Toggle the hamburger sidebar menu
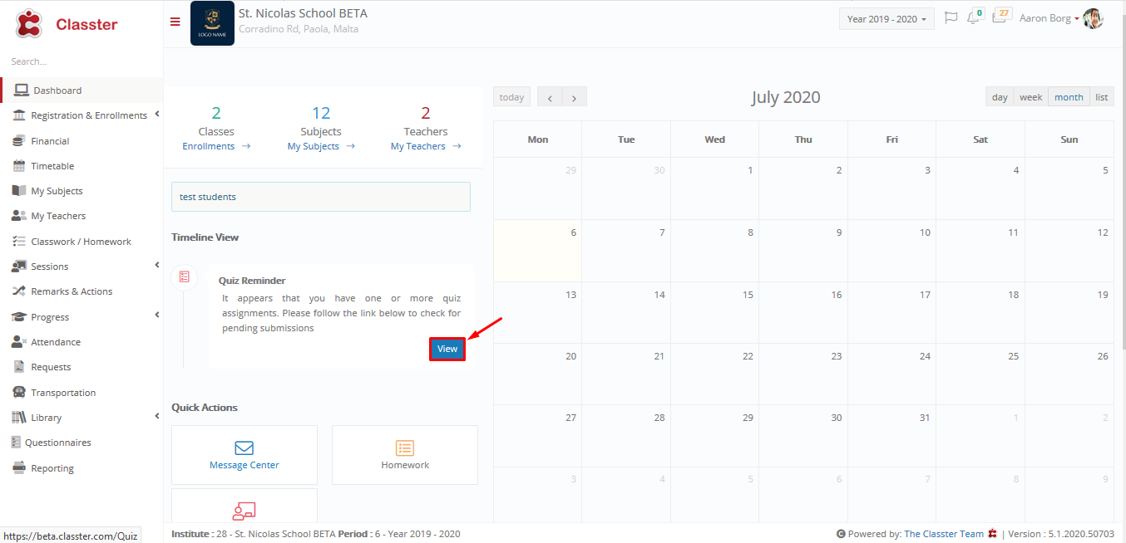This screenshot has height=543, width=1126. 175,22
